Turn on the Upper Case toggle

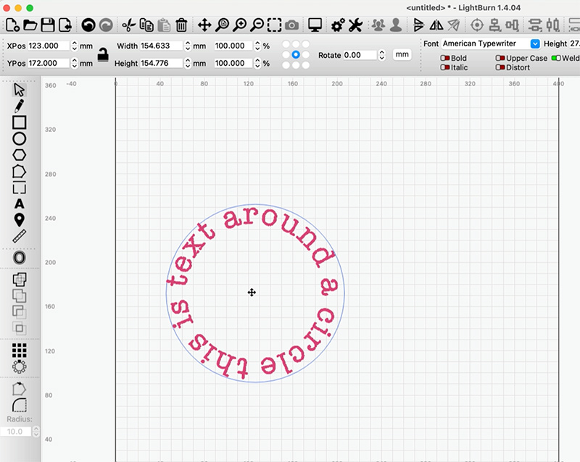[500, 58]
